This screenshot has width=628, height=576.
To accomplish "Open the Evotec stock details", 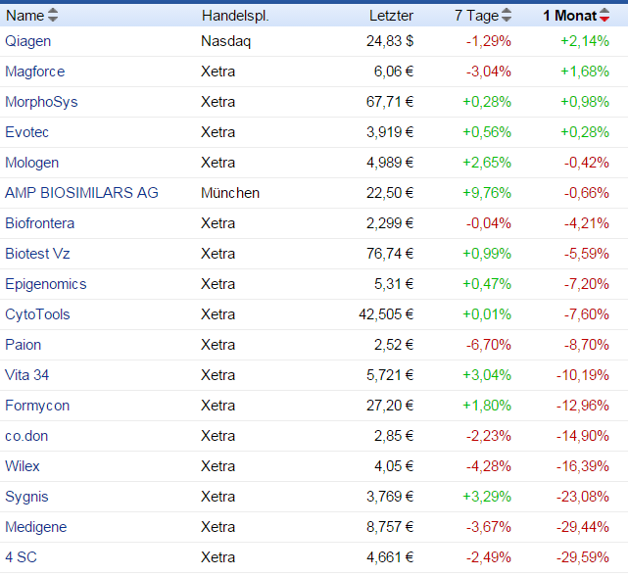I will (x=26, y=132).
